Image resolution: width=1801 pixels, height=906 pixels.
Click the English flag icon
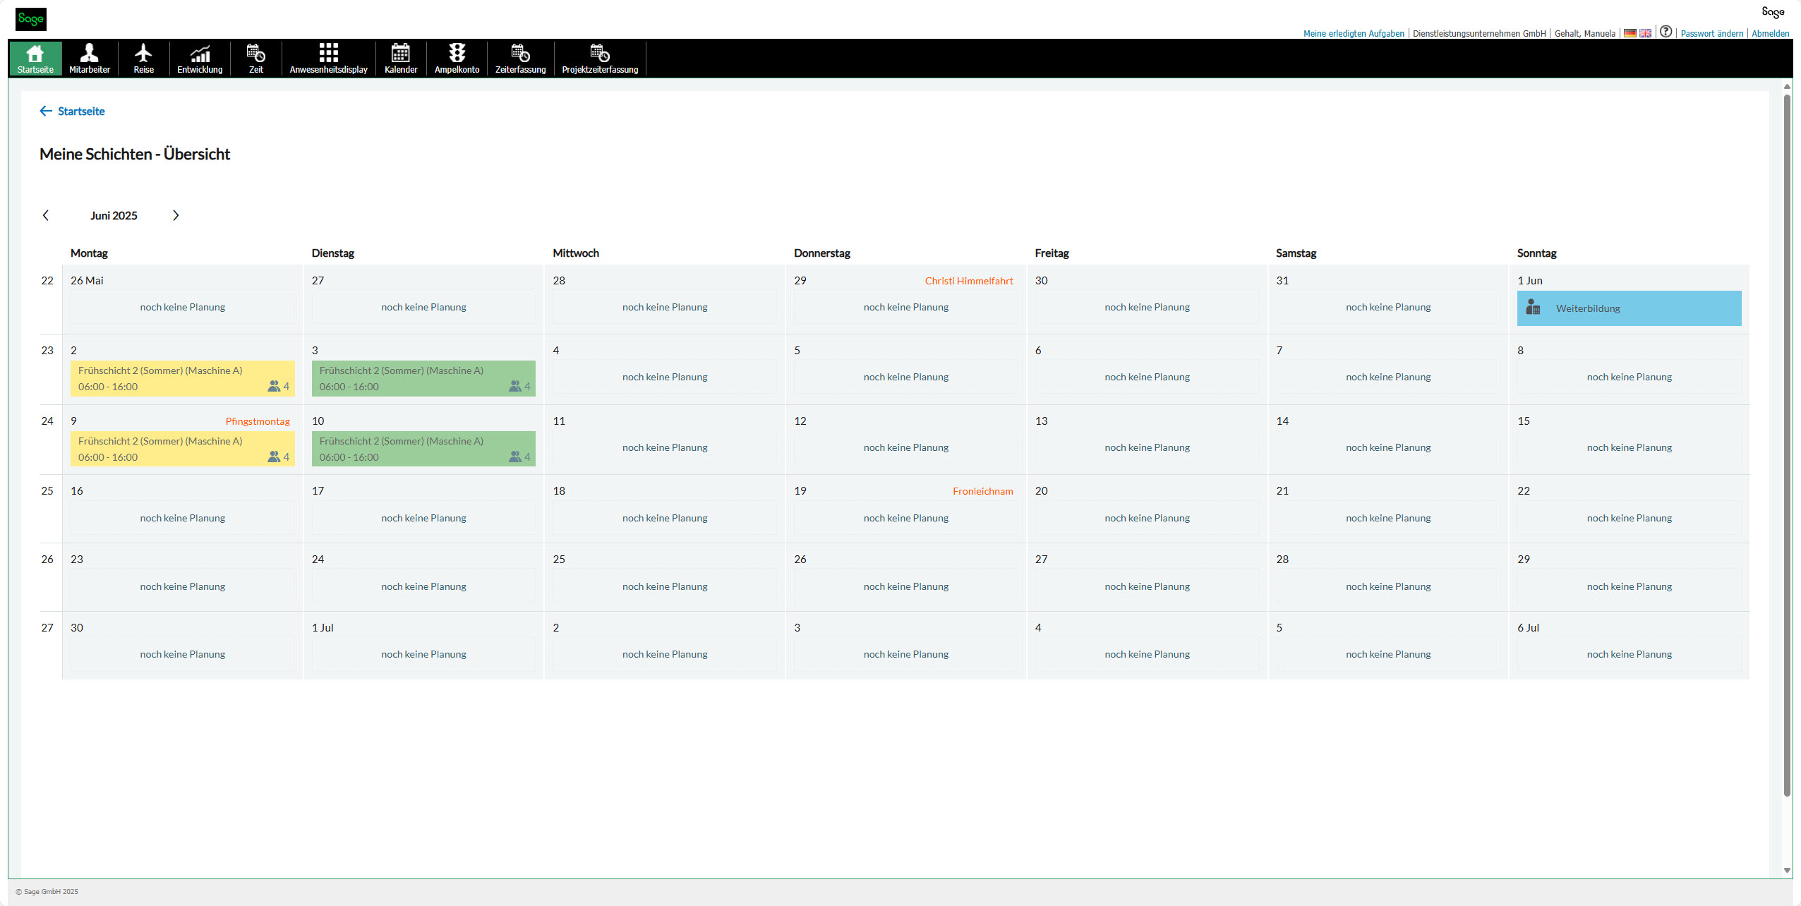[1645, 33]
